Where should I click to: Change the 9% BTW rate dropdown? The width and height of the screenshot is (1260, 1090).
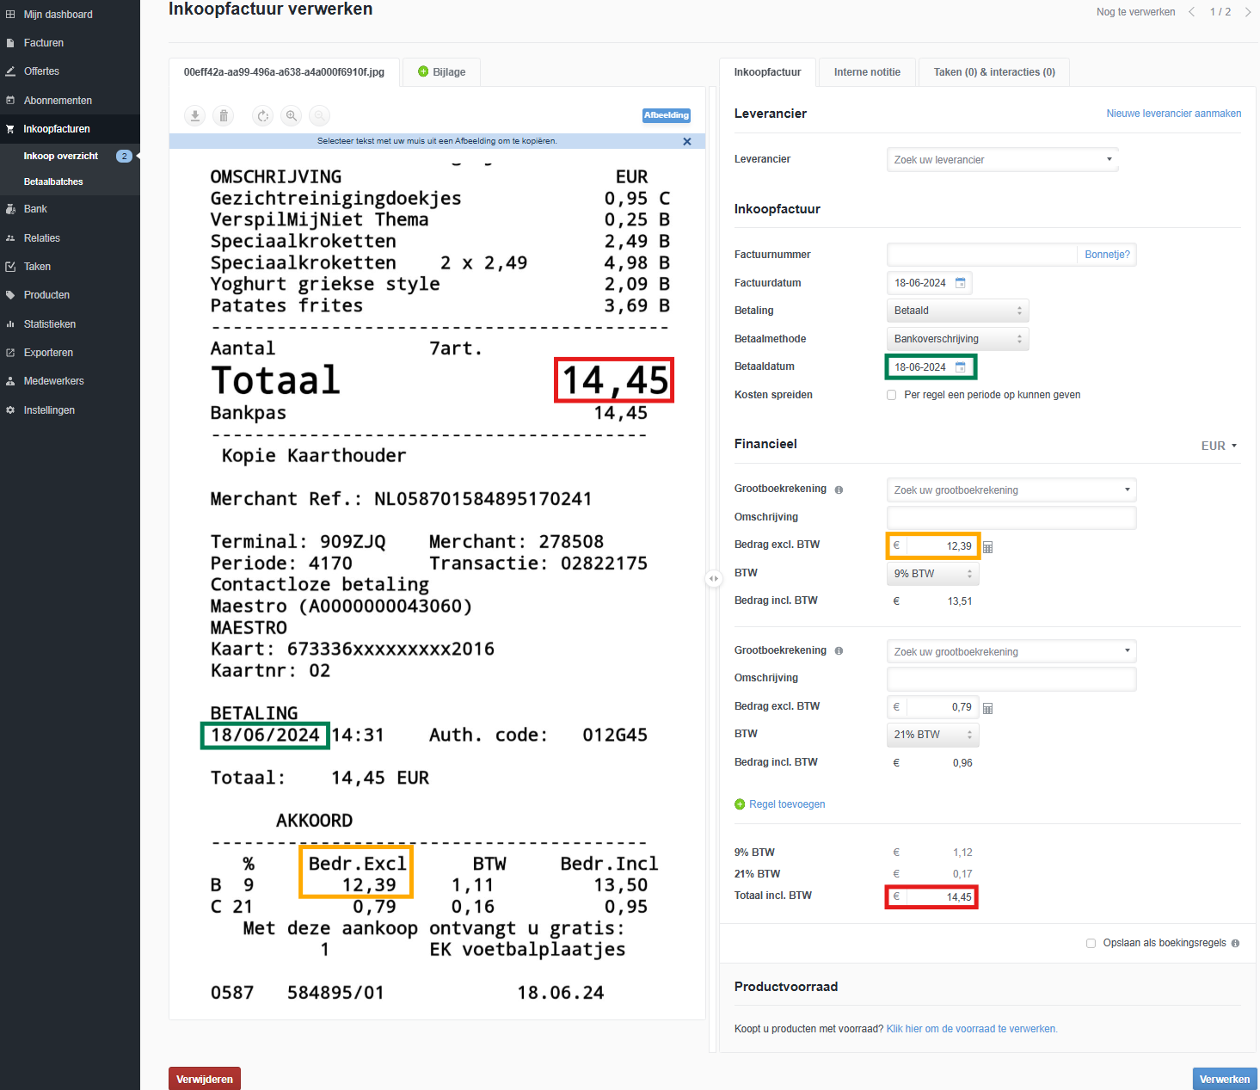point(932,574)
